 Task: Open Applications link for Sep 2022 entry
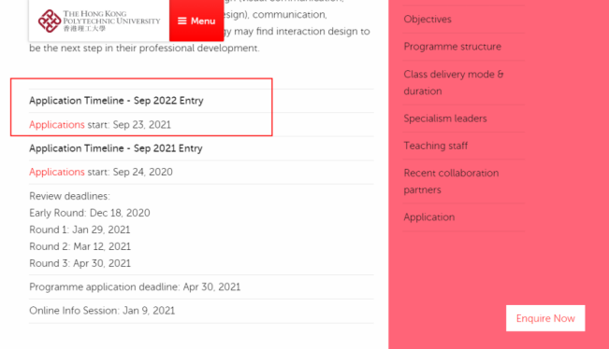pyautogui.click(x=57, y=125)
